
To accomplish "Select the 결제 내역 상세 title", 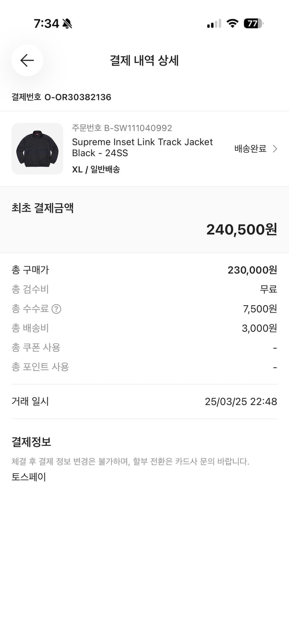I will pyautogui.click(x=144, y=60).
